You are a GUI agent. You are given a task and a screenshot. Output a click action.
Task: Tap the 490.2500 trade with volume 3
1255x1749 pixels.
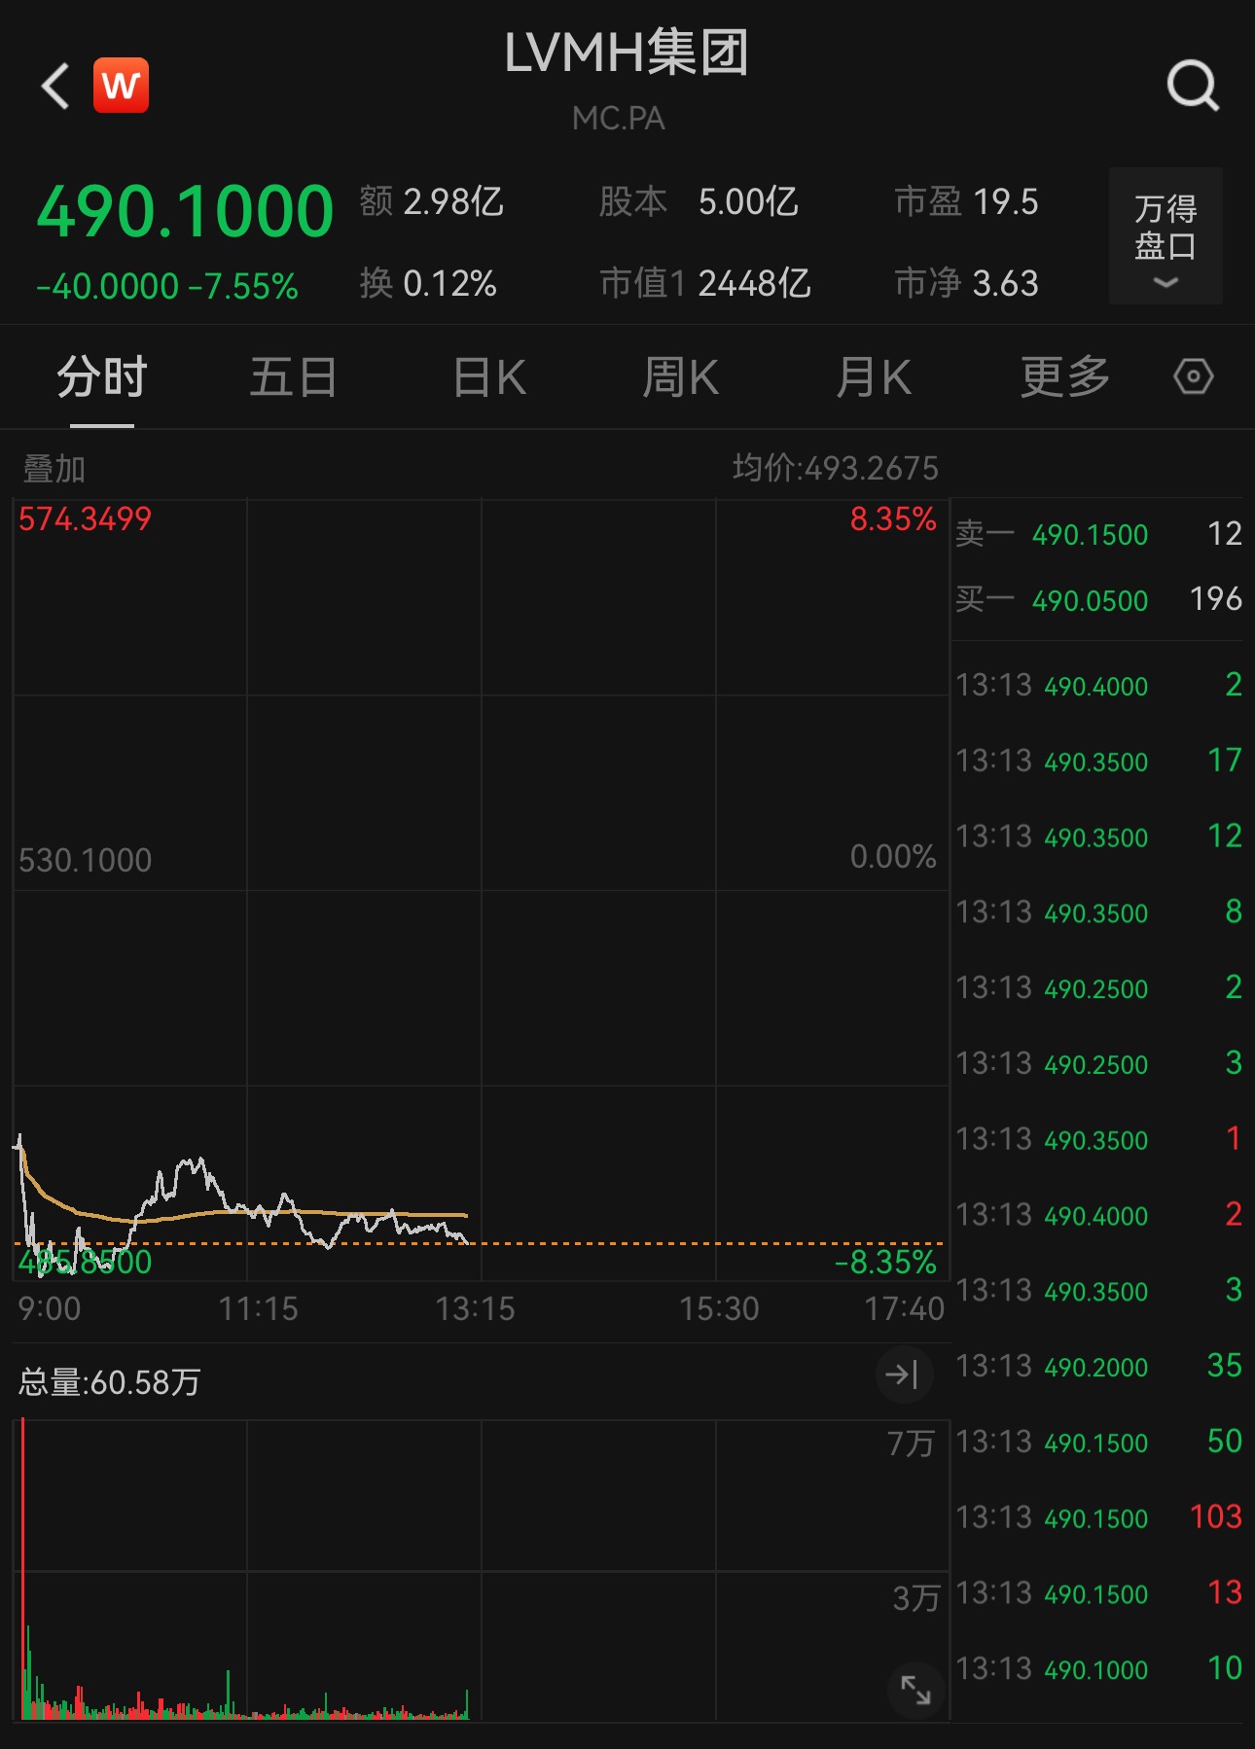pyautogui.click(x=1098, y=1063)
